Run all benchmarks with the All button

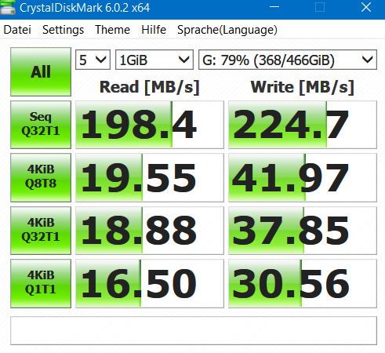41,71
